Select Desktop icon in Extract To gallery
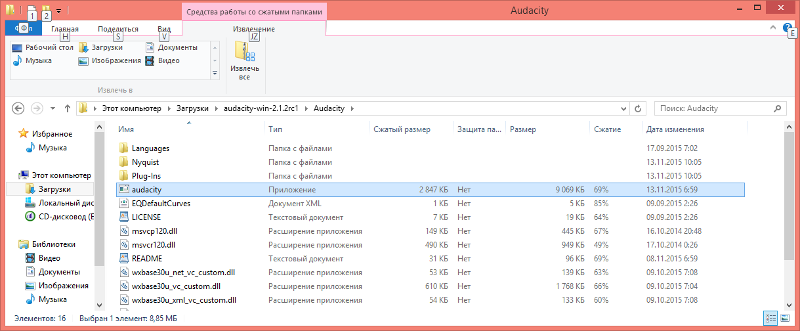This screenshot has width=800, height=331. click(18, 47)
